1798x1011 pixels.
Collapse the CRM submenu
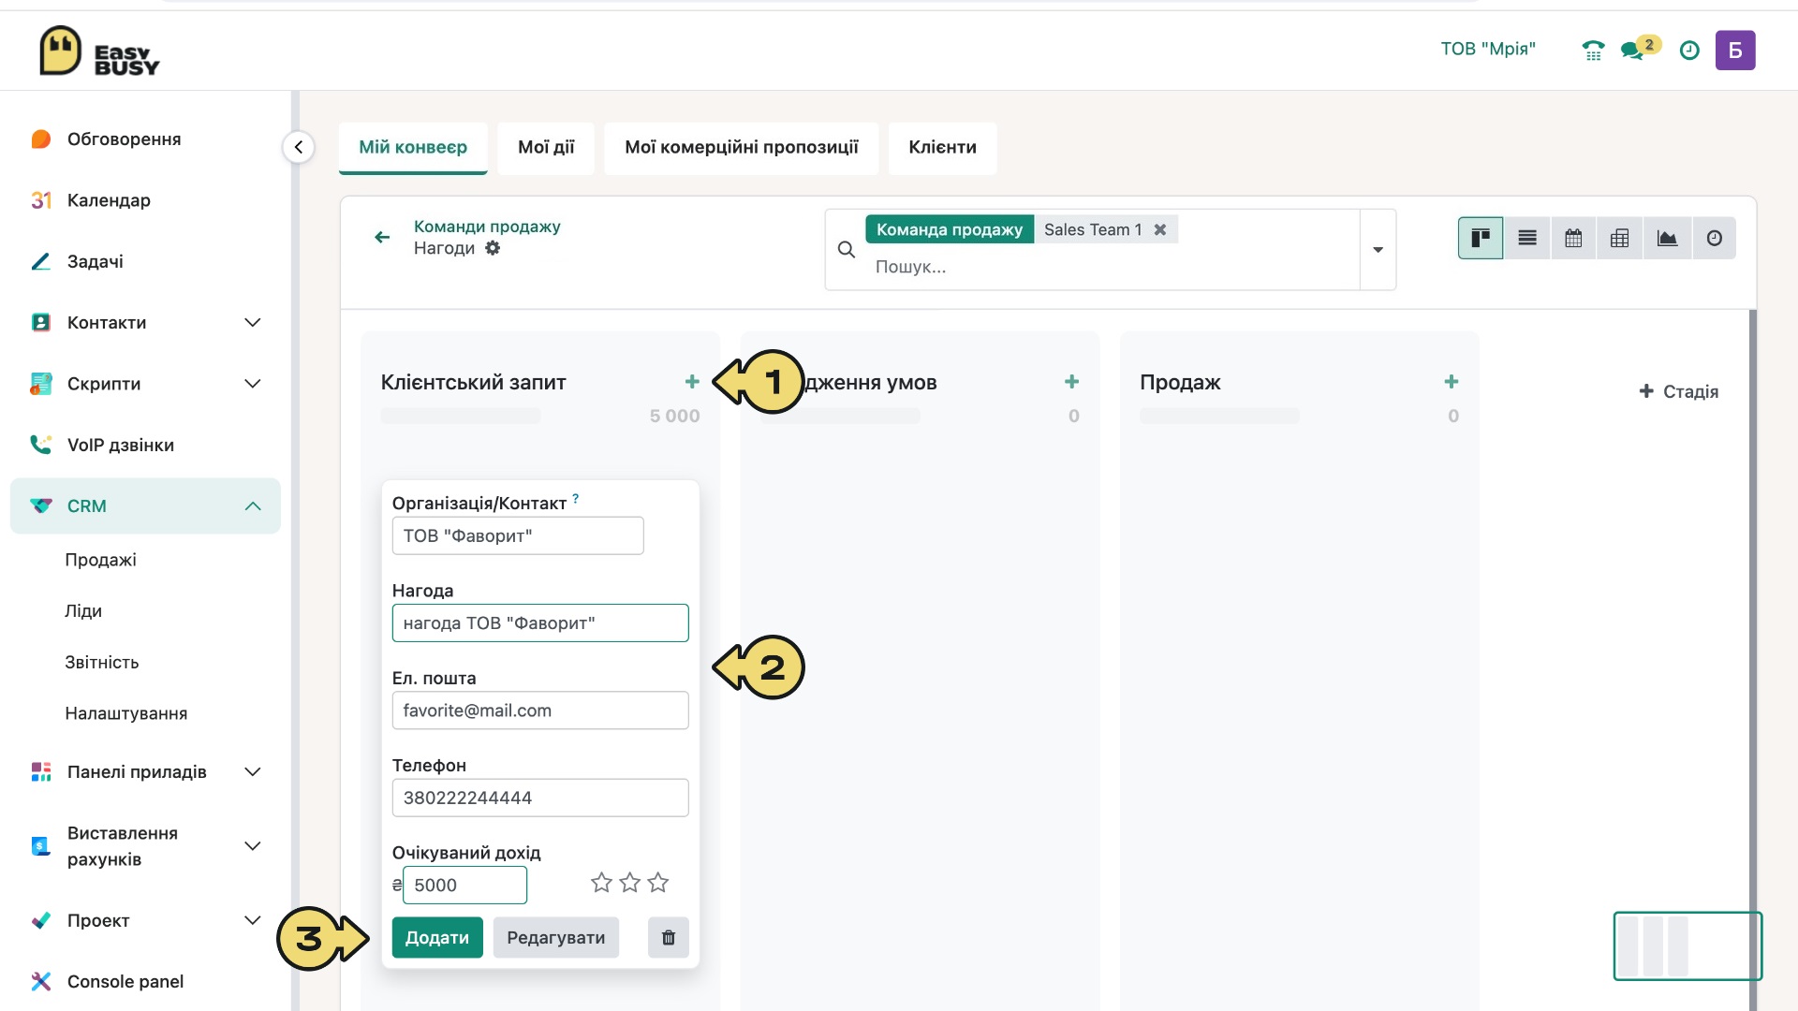pyautogui.click(x=252, y=506)
